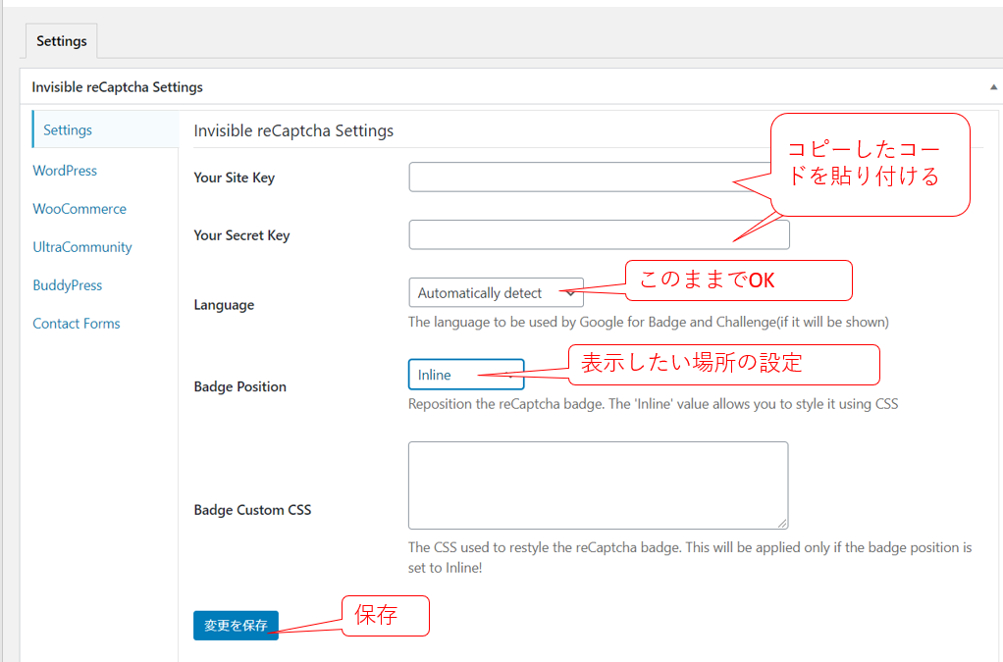Click the 'Badge Custom CSS' label text

coord(252,510)
